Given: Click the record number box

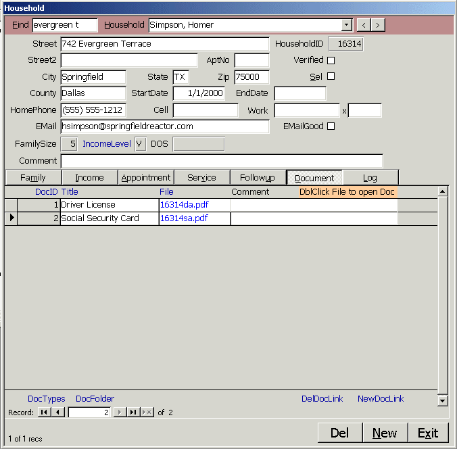Looking at the screenshot, I should 89,412.
